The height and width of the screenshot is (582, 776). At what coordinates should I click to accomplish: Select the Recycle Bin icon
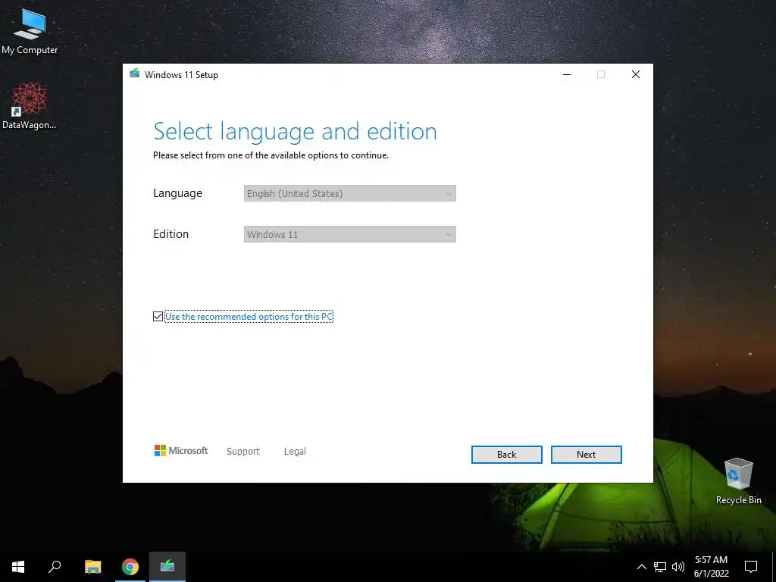(x=738, y=480)
